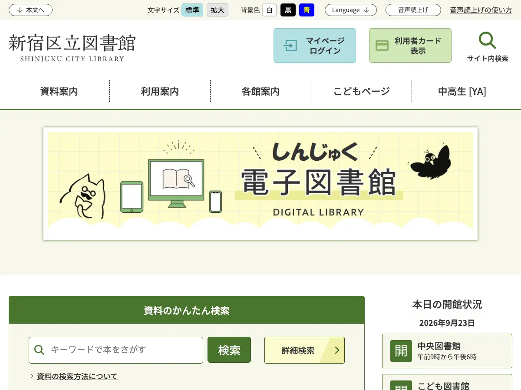Open 中央図書館 opening hours entry

tap(447, 351)
